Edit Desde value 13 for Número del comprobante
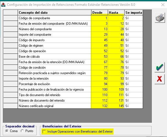 tap(99, 29)
